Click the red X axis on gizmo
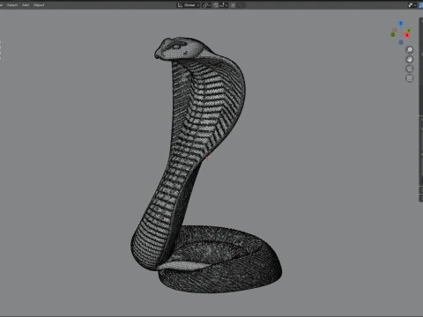Screen dimensions: 423x317 pos(407,35)
